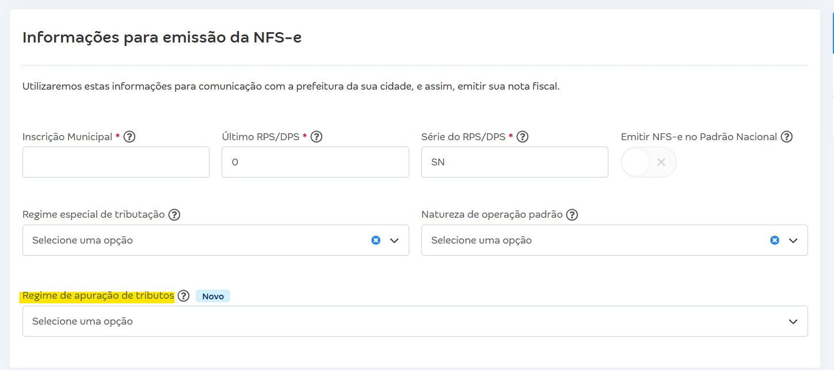
Task: Click the Novo badge
Action: (212, 295)
